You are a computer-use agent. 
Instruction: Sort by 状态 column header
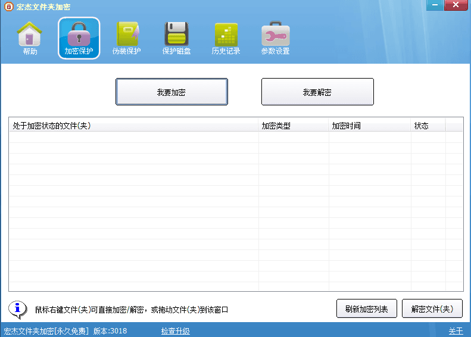pos(428,126)
